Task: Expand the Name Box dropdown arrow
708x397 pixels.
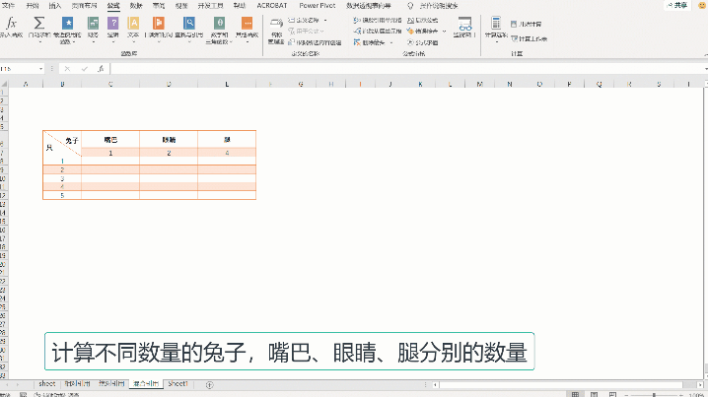Action: (x=40, y=69)
